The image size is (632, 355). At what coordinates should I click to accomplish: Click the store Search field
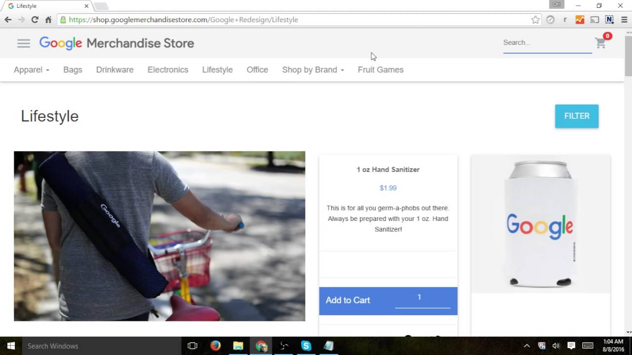(547, 43)
